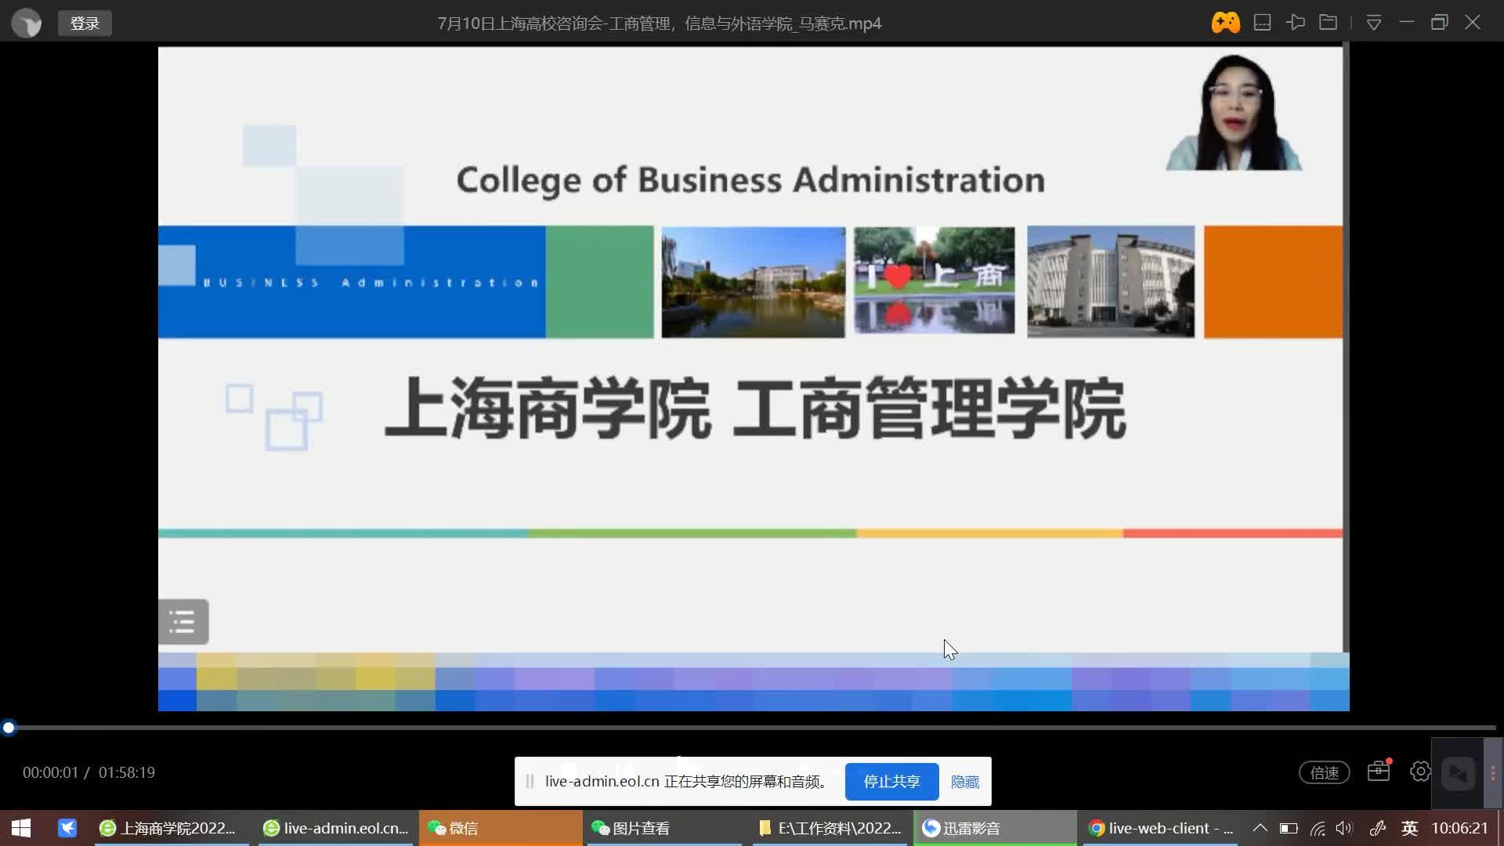Image resolution: width=1504 pixels, height=846 pixels.
Task: Click the pen workspace tray icon
Action: [1378, 828]
